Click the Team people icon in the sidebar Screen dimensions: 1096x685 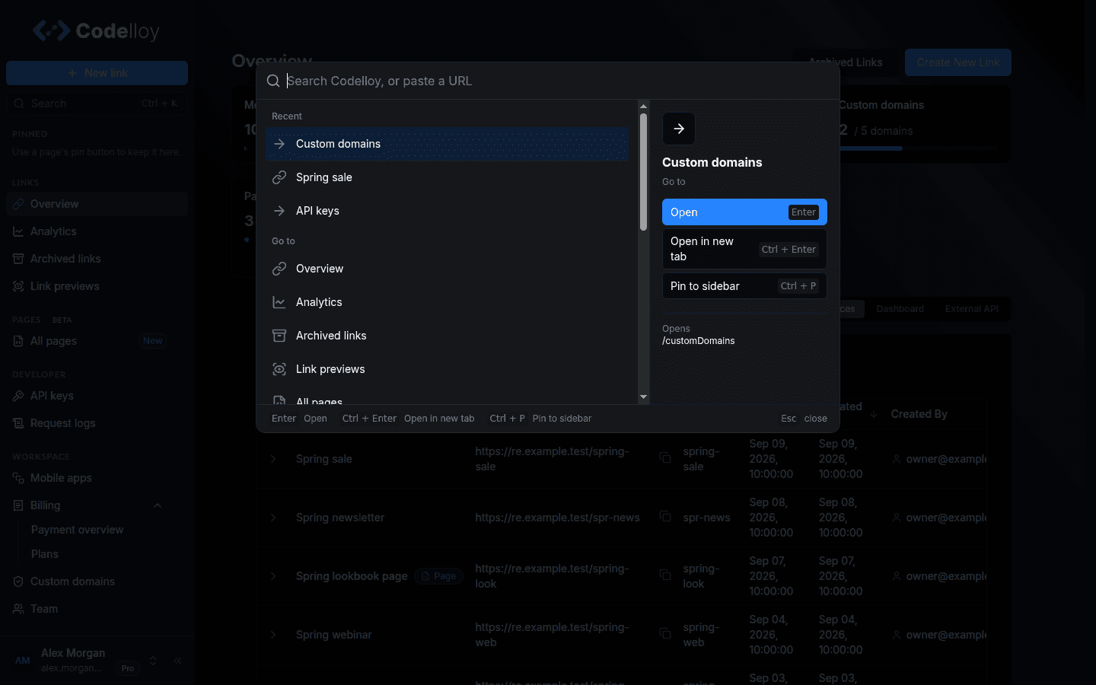[18, 609]
